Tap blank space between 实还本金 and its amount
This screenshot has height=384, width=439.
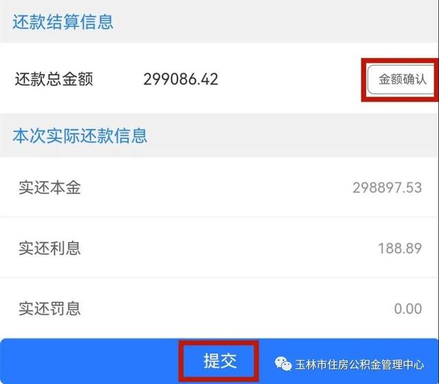[215, 187]
